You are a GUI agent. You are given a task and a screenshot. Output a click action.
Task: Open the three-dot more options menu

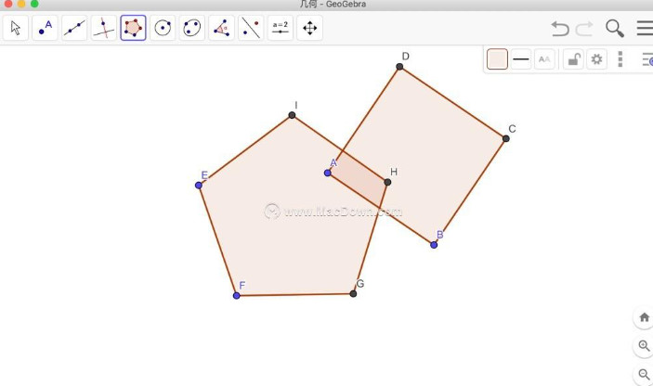pos(620,59)
